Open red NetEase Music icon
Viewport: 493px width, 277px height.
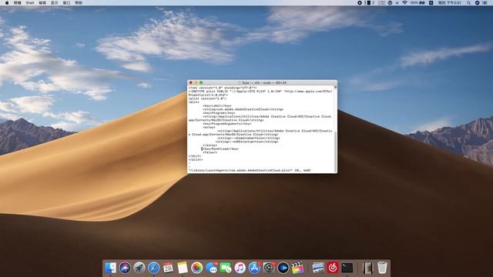(333, 268)
